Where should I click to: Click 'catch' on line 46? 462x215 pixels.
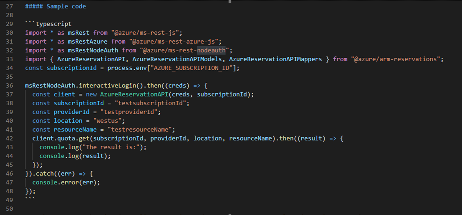point(45,174)
